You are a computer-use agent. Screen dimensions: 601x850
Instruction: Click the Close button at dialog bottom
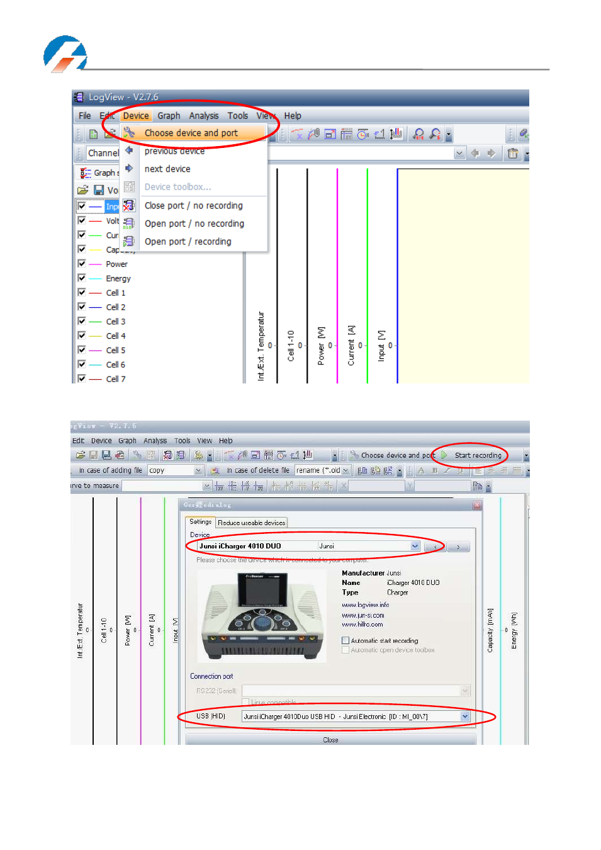coord(330,740)
